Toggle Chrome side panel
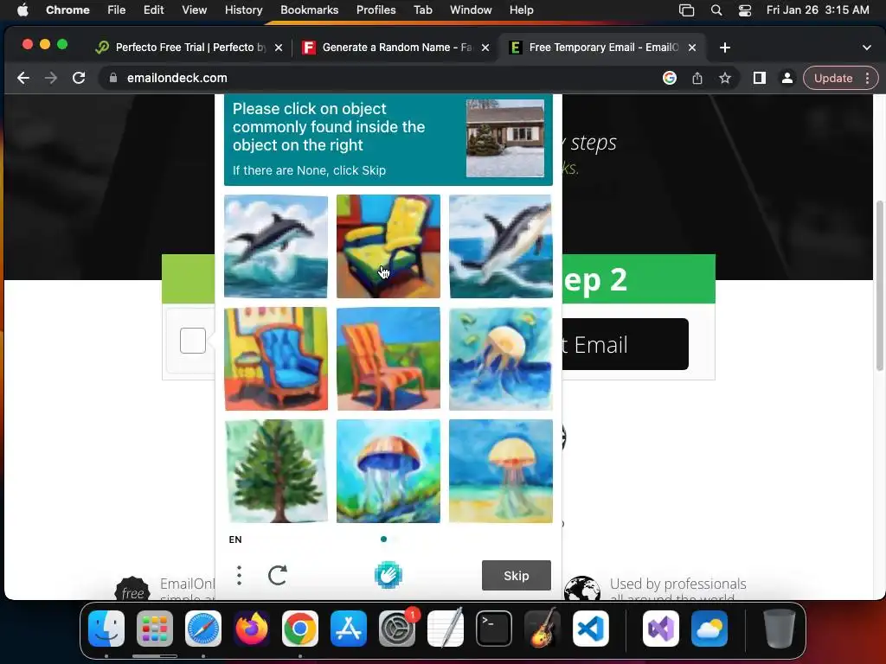This screenshot has width=886, height=664. (760, 78)
